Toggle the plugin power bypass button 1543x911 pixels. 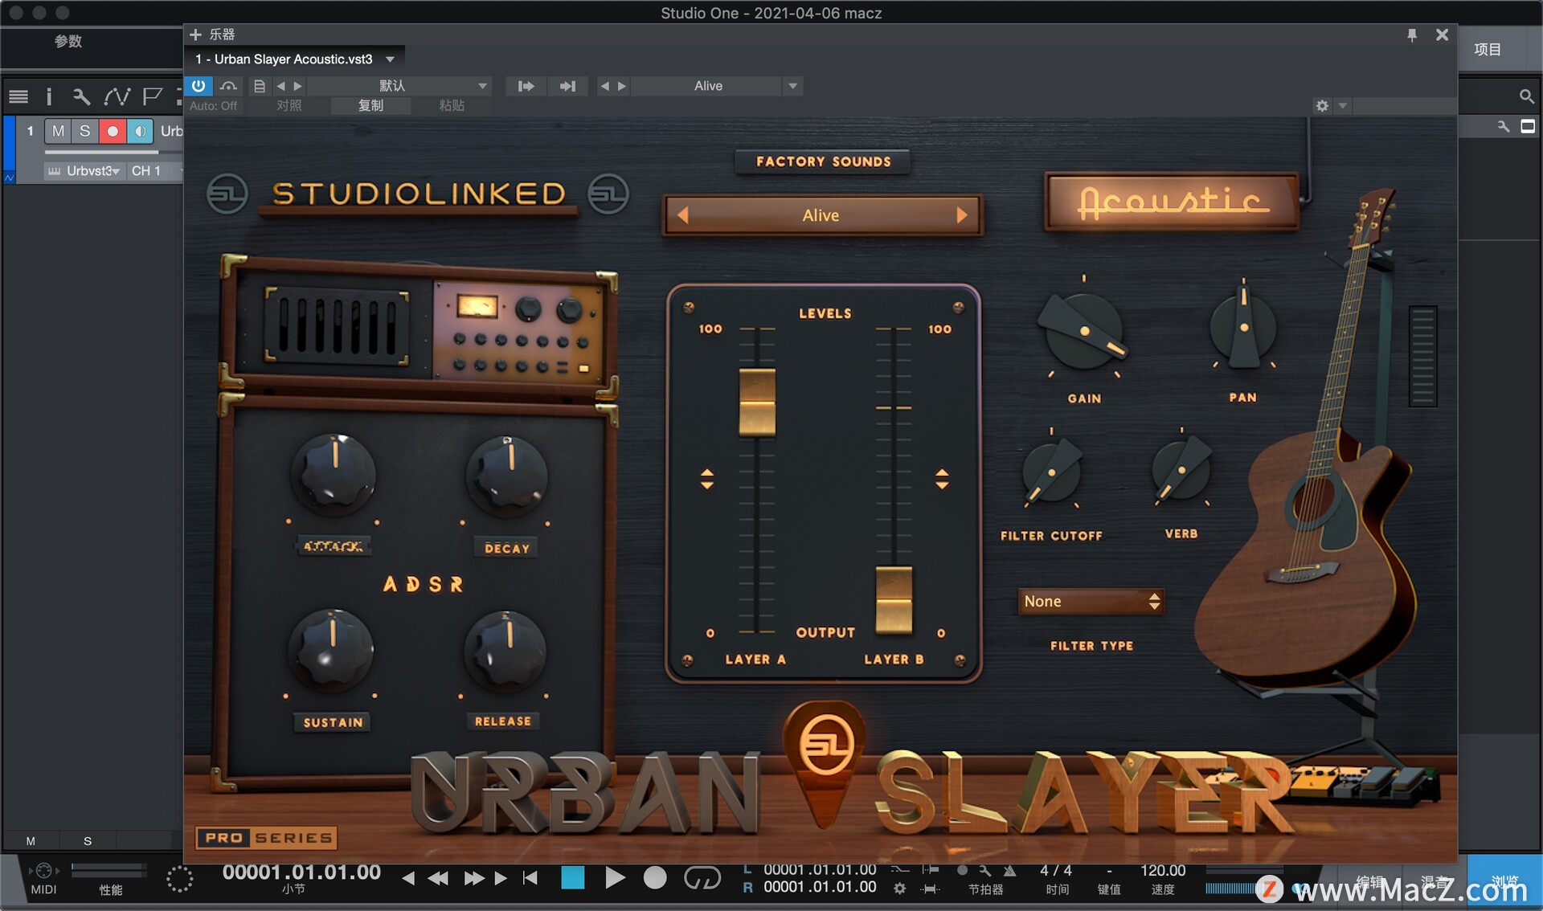[199, 85]
